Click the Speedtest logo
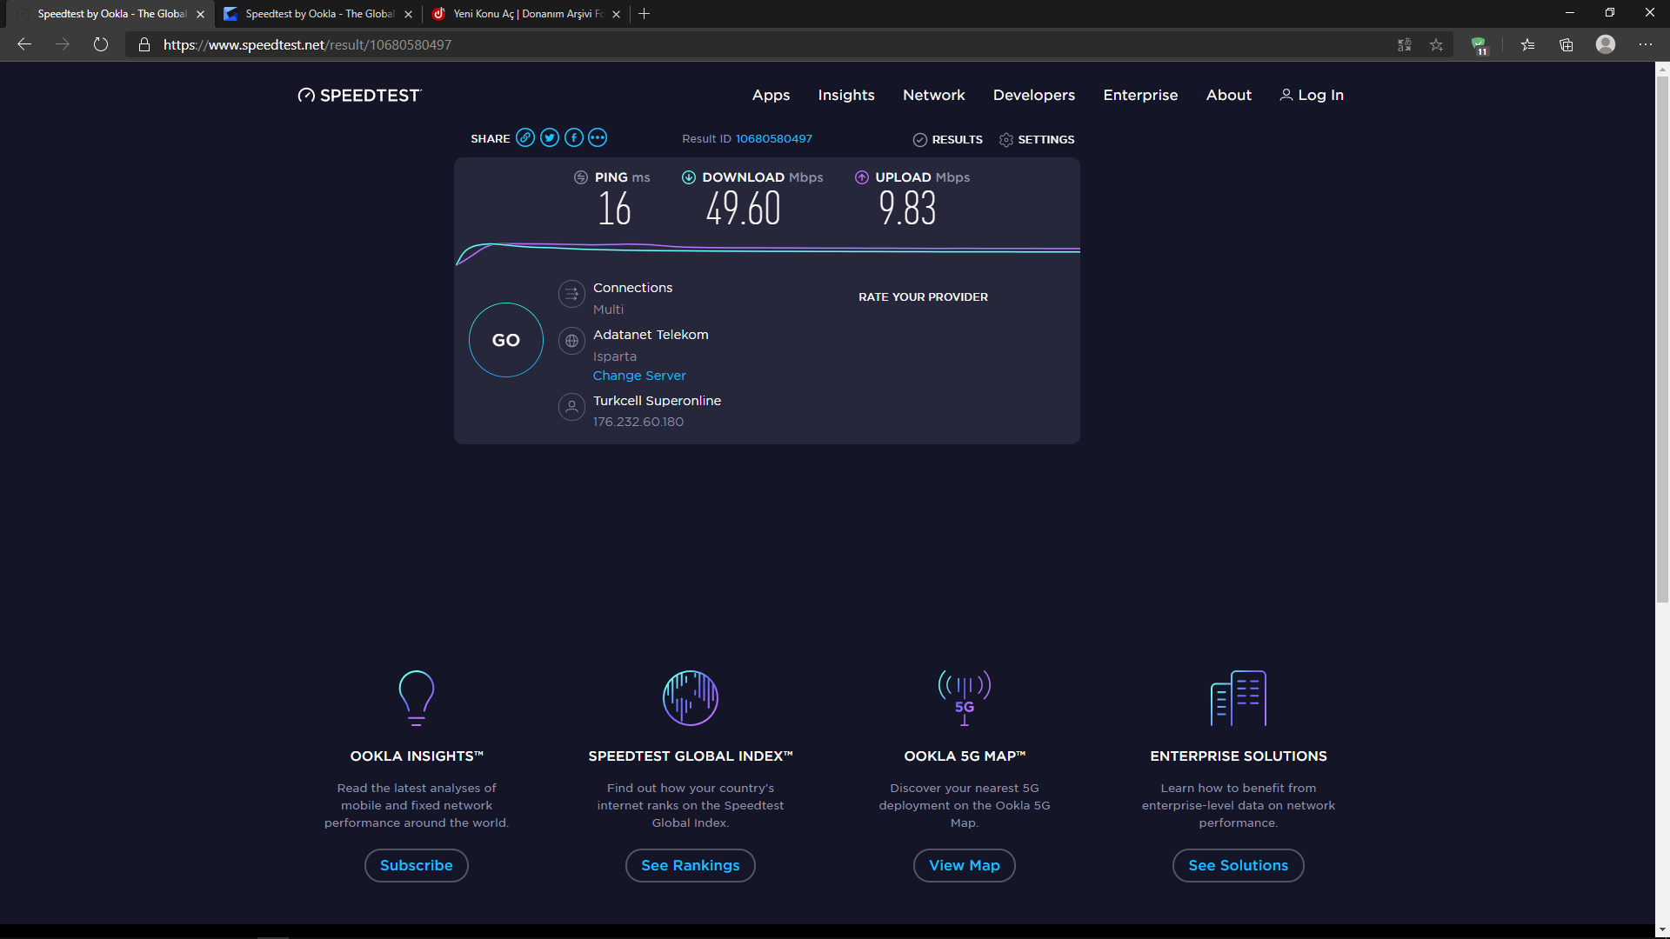This screenshot has width=1670, height=939. tap(359, 96)
